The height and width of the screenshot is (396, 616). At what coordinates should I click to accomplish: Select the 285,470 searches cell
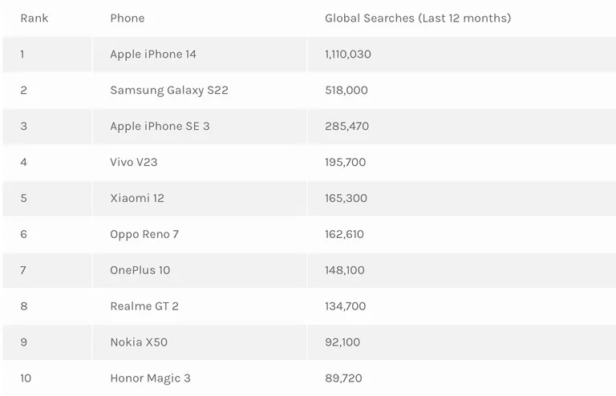(462, 127)
